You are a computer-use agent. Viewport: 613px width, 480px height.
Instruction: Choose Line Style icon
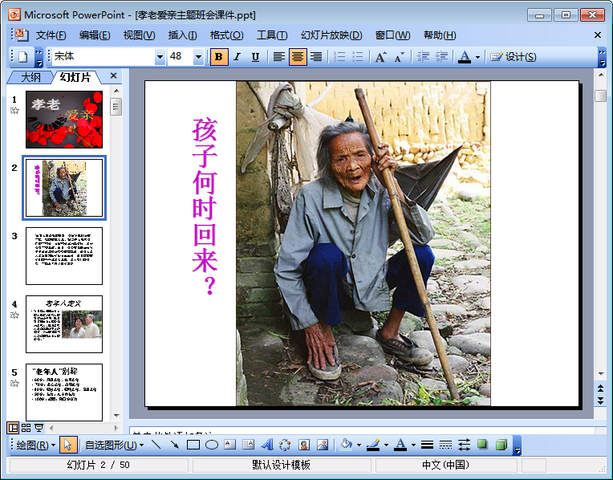[x=428, y=445]
